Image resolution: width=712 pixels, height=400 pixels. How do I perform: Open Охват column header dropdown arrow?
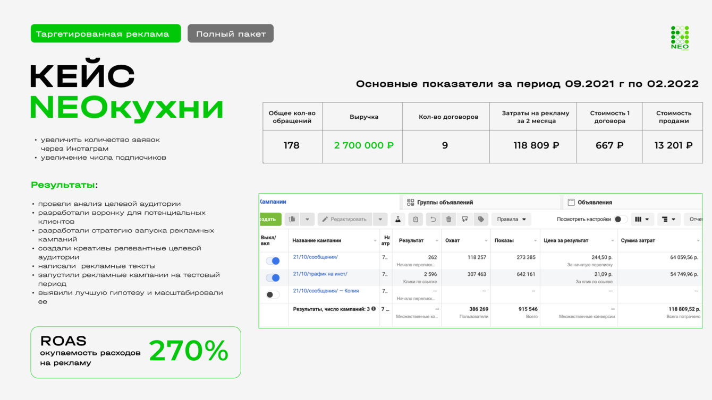(486, 241)
